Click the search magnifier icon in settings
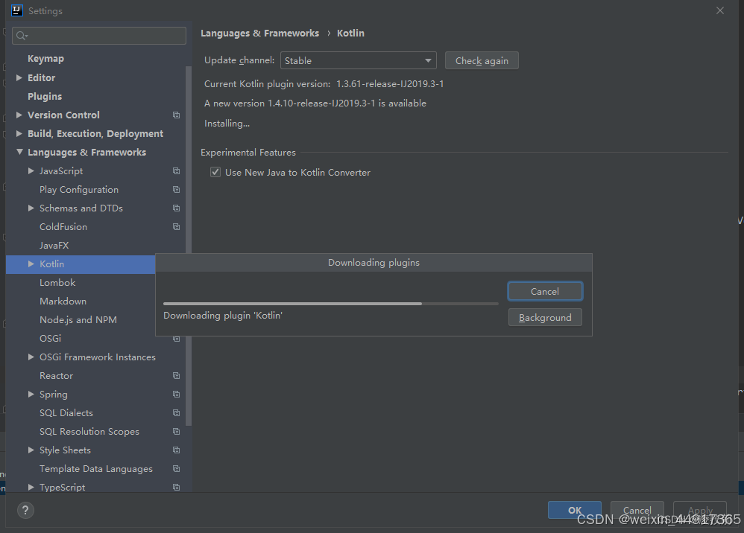Viewport: 744px width, 533px height. [x=22, y=36]
